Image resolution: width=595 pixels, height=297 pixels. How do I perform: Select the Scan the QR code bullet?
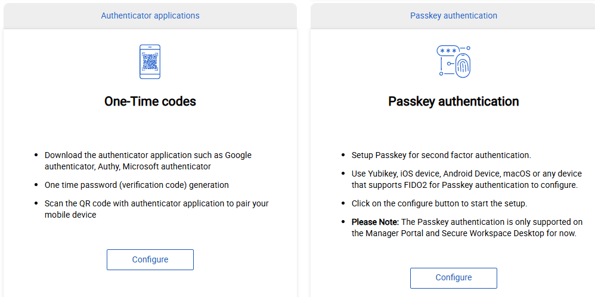click(156, 209)
